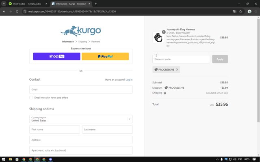Click the microphone tray icon
The width and height of the screenshot is (260, 162).
coord(221,159)
